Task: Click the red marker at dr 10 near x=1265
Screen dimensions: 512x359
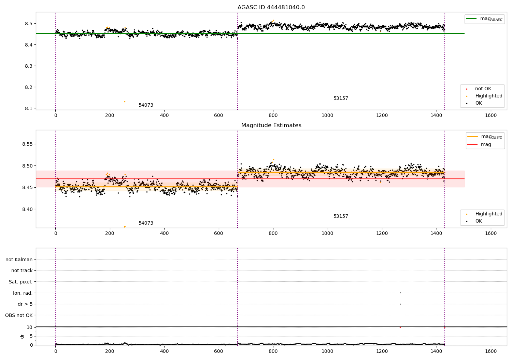Action: [400, 327]
